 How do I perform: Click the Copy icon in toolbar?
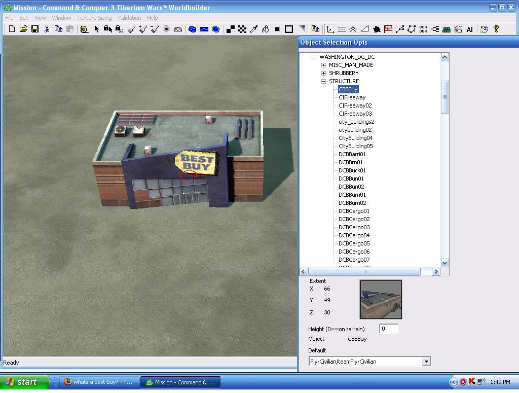(x=58, y=29)
